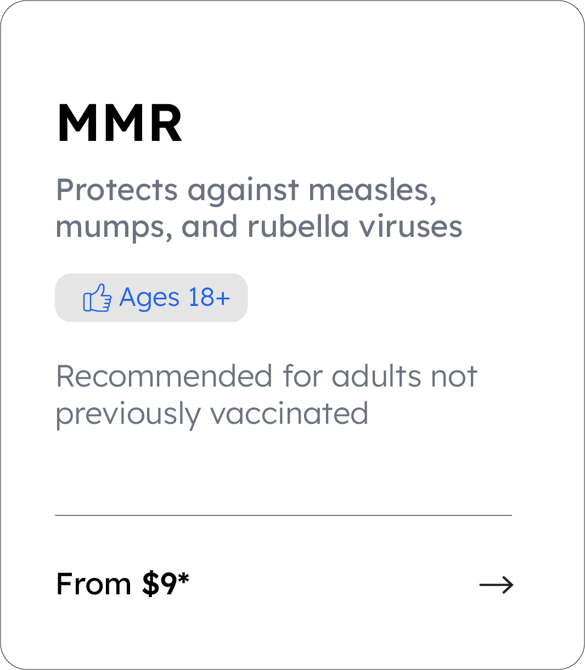Click the word "From" in the price row
This screenshot has width=585, height=670.
(93, 584)
